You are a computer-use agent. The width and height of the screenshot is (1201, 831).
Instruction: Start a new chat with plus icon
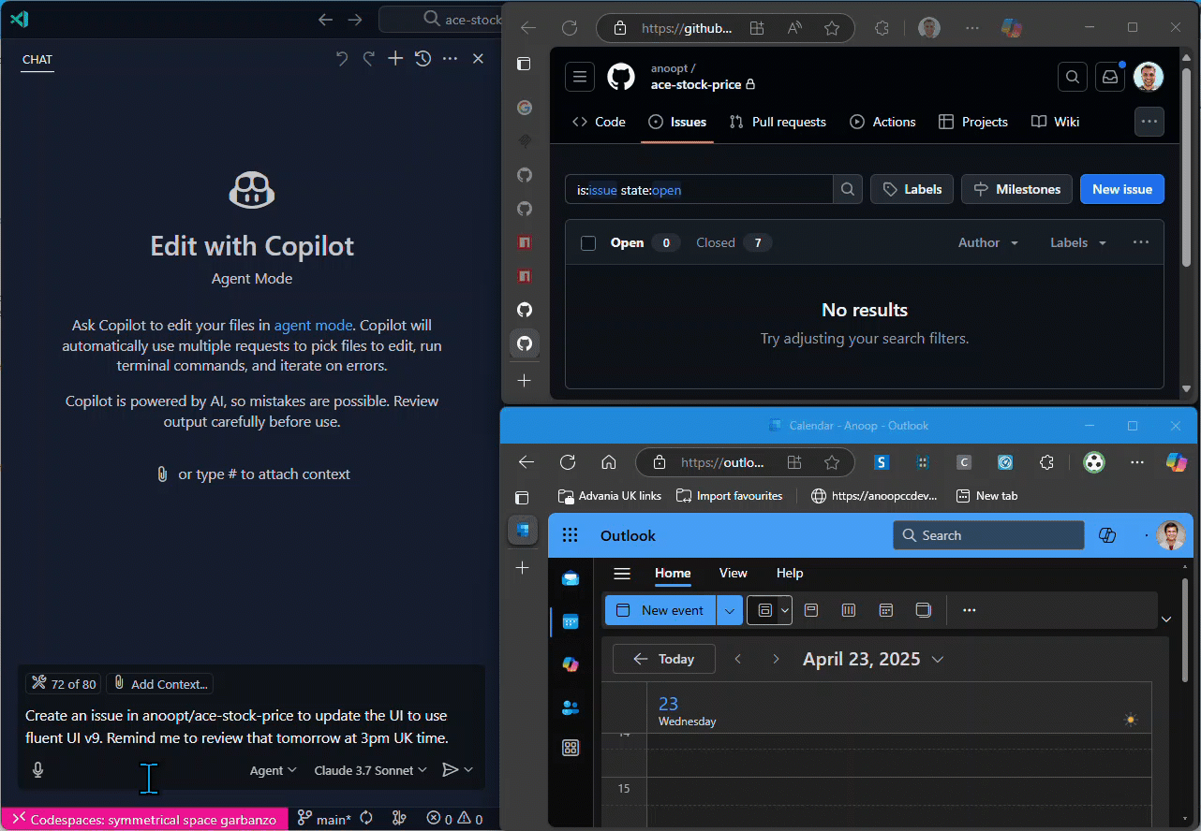[395, 59]
